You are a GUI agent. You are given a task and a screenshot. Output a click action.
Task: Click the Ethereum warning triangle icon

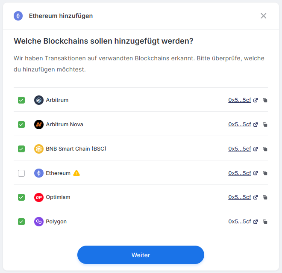click(x=76, y=173)
